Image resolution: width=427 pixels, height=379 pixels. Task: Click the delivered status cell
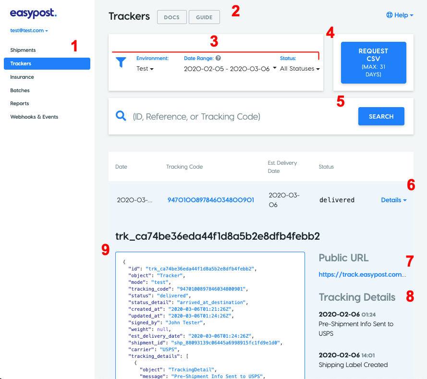[337, 200]
